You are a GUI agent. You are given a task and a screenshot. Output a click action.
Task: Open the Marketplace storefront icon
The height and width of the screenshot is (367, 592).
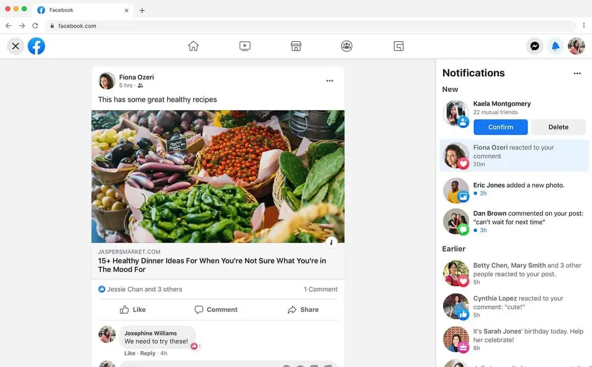coord(296,46)
